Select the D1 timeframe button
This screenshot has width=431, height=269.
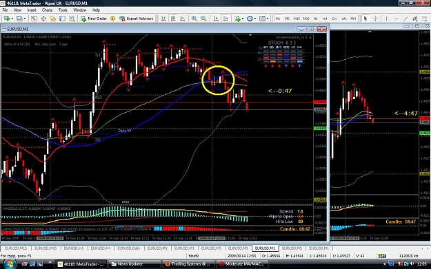[x=334, y=19]
